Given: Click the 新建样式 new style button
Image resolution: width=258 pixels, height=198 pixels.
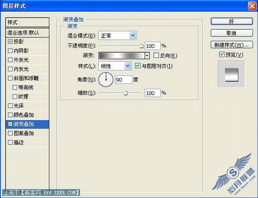Looking at the screenshot, I should click(x=232, y=45).
